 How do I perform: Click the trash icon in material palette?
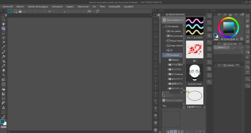pos(204,131)
